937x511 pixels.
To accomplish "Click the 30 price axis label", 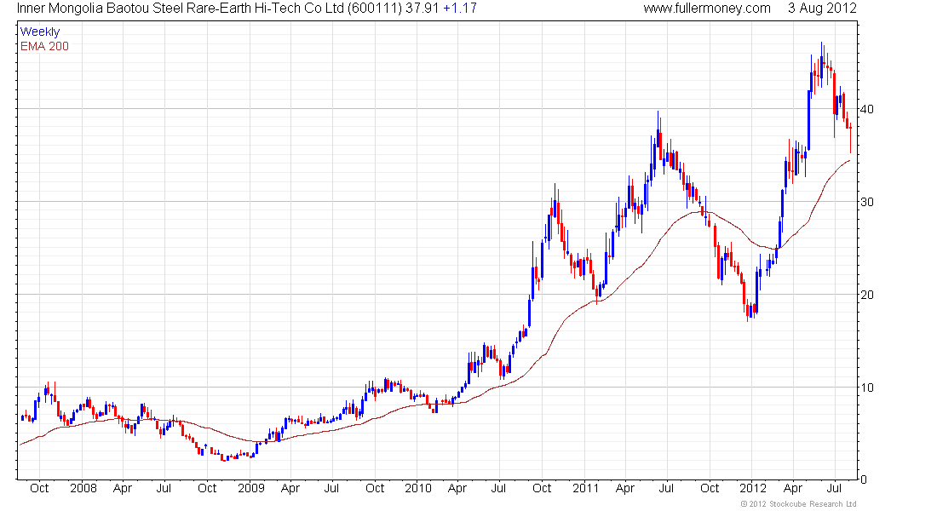I will (866, 202).
